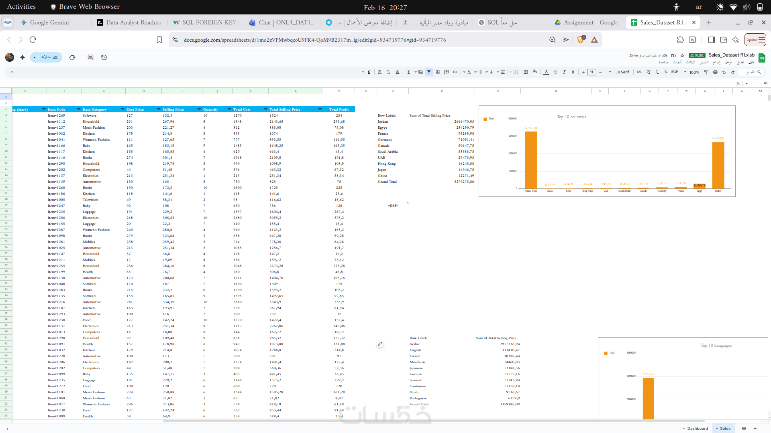Viewport: 771px width, 433px height.
Task: Open the إدراج (Insert) menu
Action: click(x=716, y=62)
